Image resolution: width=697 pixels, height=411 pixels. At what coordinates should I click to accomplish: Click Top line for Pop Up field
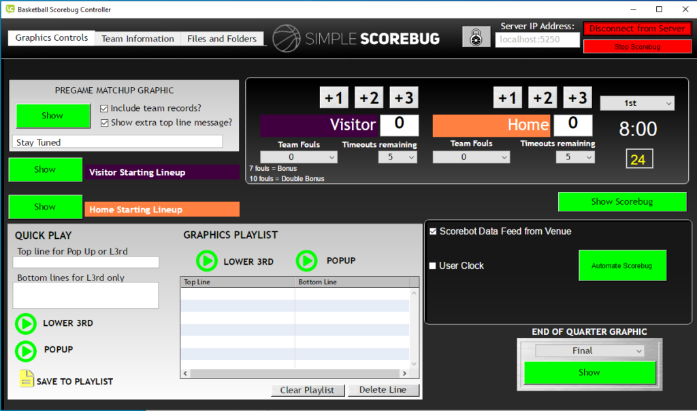coord(86,262)
